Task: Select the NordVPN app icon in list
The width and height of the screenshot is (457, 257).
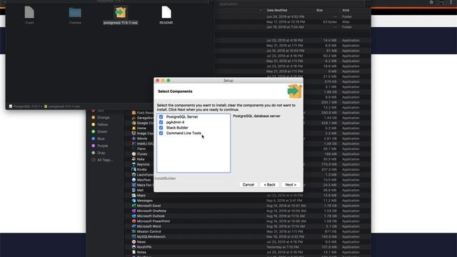Action: 134,247
